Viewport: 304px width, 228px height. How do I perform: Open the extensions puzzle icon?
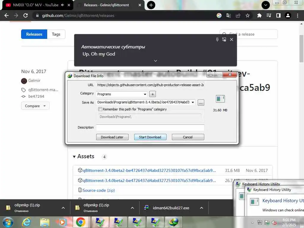(259, 15)
